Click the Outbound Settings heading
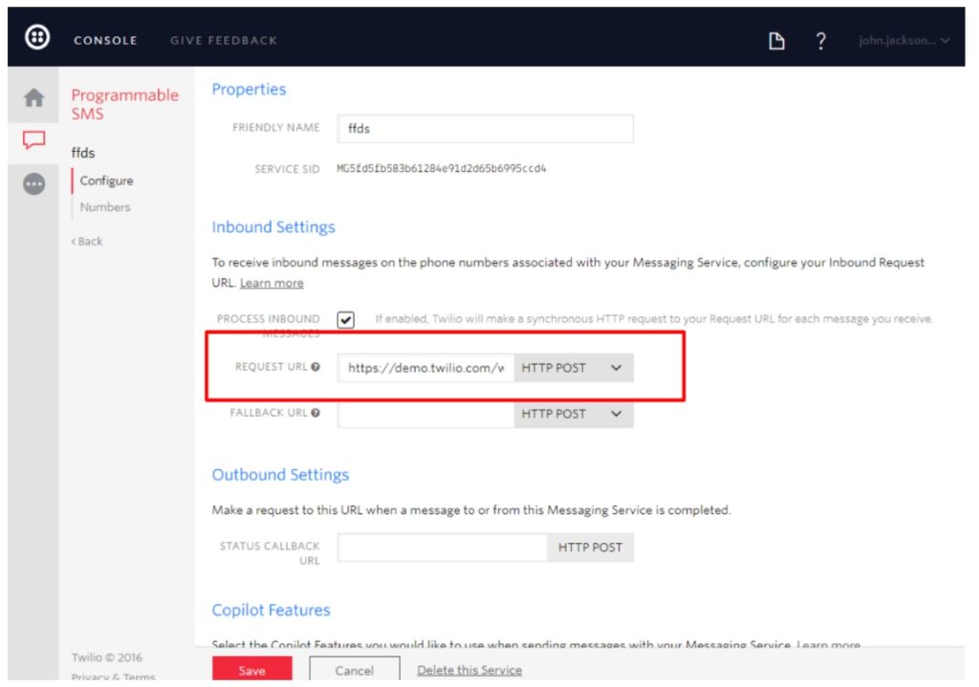This screenshot has width=979, height=687. click(280, 475)
